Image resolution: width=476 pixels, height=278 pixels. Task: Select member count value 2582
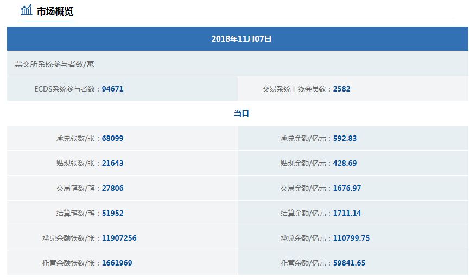click(x=341, y=89)
